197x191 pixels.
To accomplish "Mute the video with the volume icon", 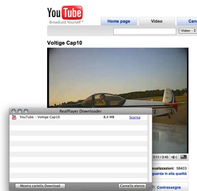I will 174,157.
